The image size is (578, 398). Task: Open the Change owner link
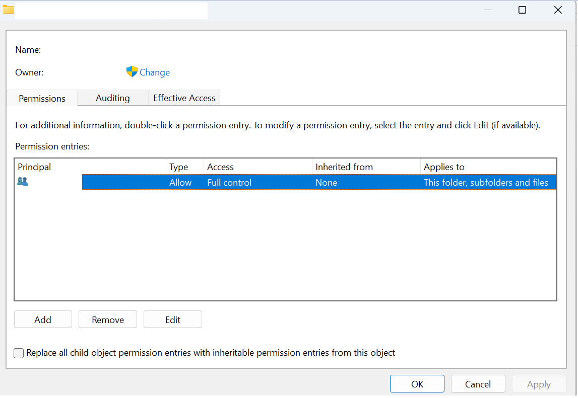(155, 72)
